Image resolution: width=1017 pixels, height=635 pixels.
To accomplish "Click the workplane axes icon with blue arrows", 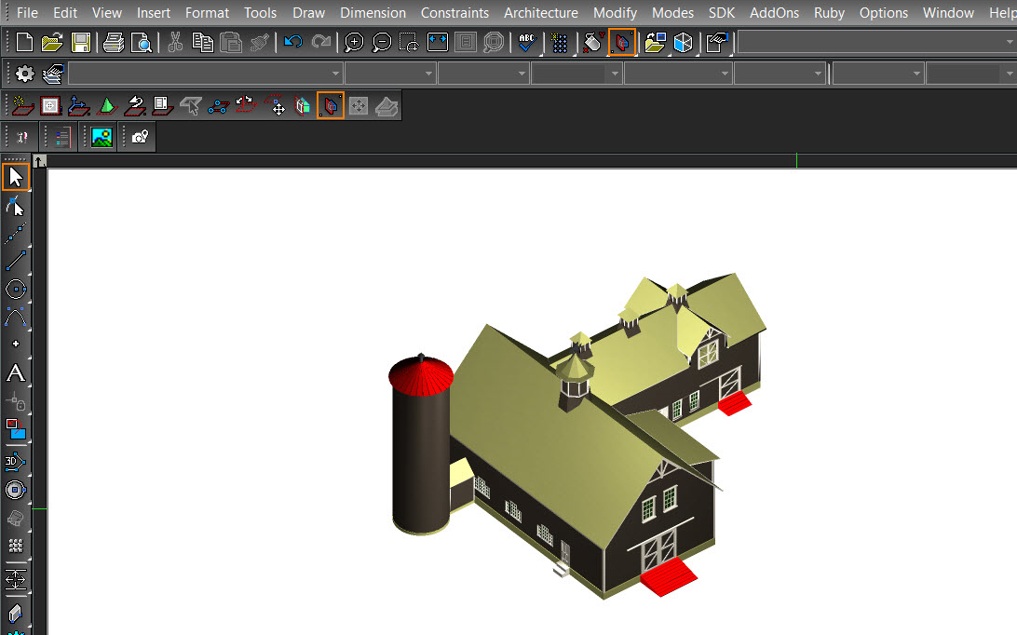I will coord(78,106).
